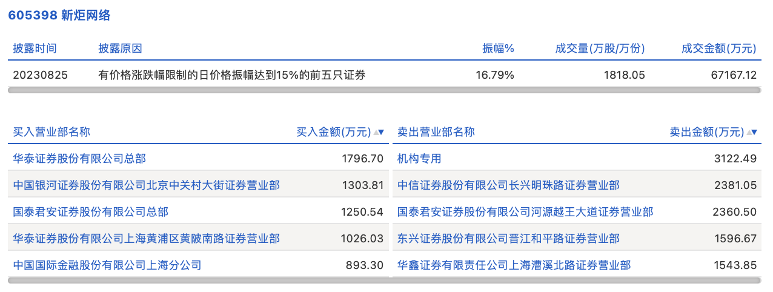Screen dimensions: 773x292
Task: Open 中信证券 长兴明珠路 branch link
Action: (508, 185)
